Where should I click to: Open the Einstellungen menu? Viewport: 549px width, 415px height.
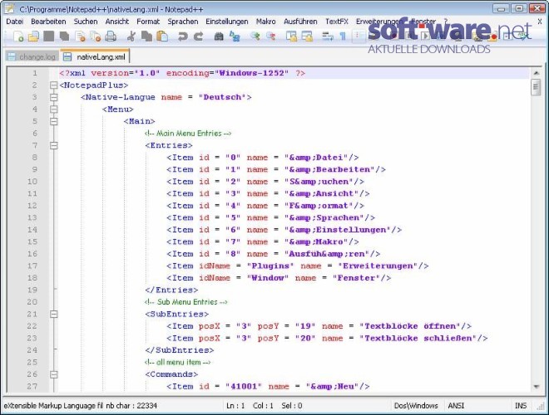pos(227,22)
